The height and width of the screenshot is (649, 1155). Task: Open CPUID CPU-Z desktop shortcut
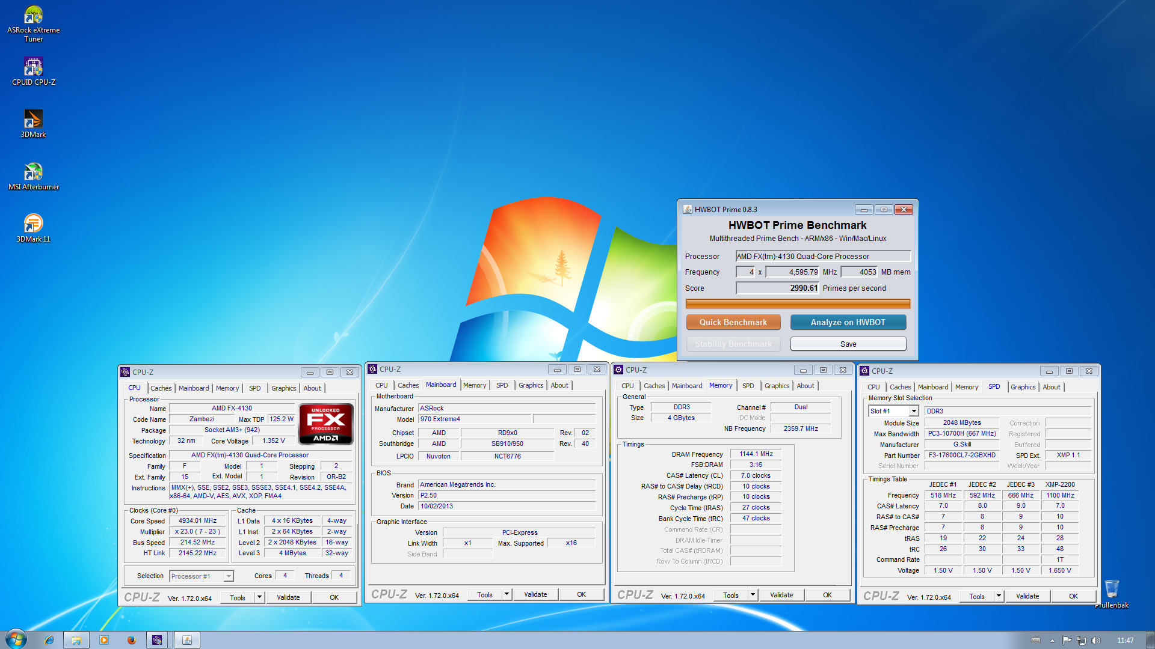(x=33, y=71)
